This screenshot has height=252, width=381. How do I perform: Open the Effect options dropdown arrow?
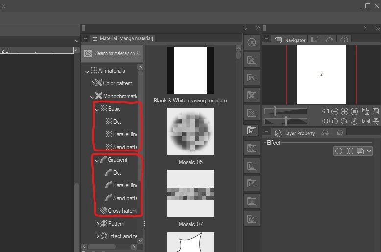(369, 151)
